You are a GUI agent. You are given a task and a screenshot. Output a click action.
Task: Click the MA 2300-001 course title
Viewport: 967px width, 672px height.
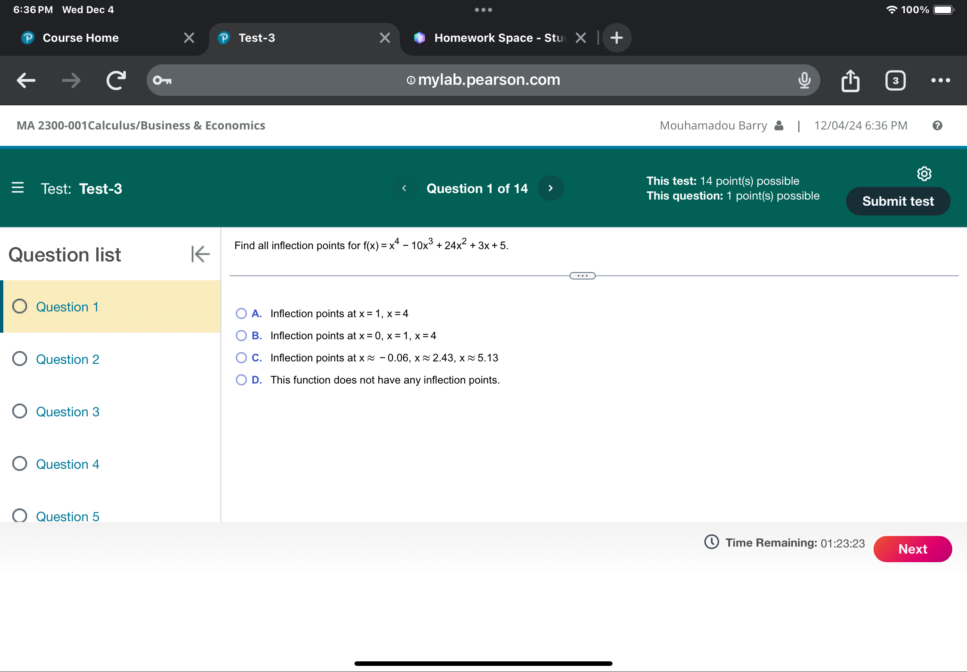click(141, 125)
